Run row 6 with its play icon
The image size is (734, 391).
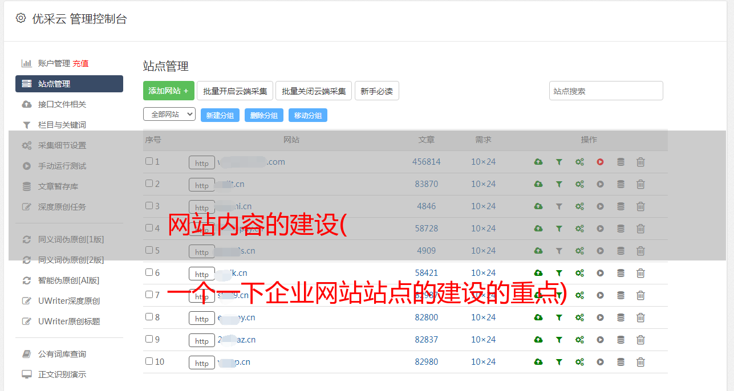(600, 273)
